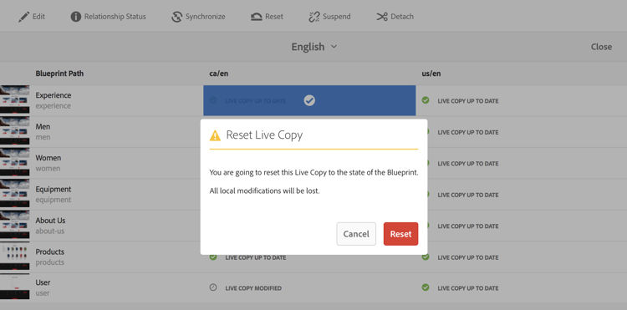
Task: Expand the English language dropdown
Action: pos(314,47)
